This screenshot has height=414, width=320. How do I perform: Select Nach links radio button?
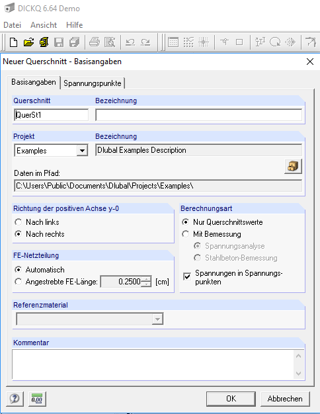[19, 222]
